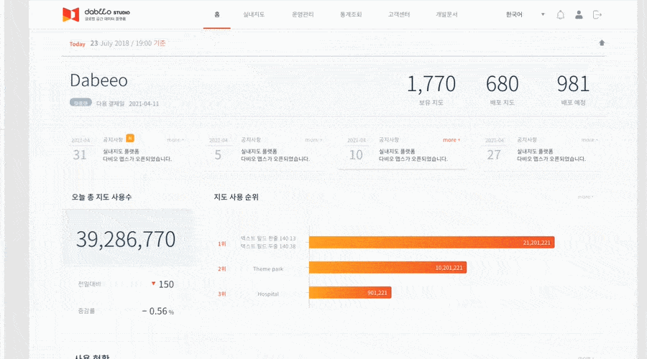
Task: Click 'more +' on the notice dated 5
Action: [313, 140]
